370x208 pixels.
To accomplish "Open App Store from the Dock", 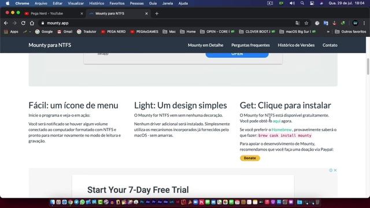I will click(279, 202).
